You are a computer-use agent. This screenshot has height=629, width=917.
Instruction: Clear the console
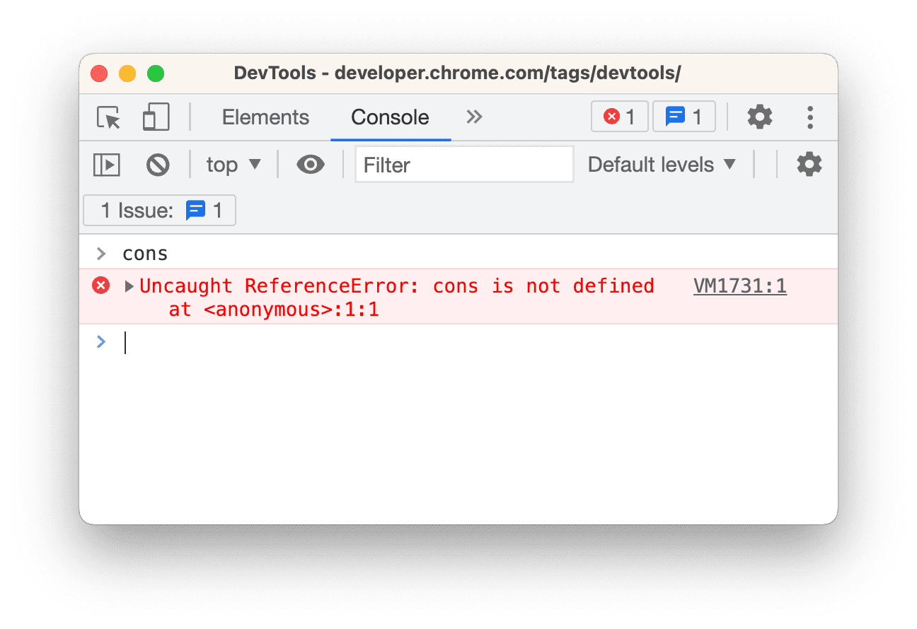(158, 165)
